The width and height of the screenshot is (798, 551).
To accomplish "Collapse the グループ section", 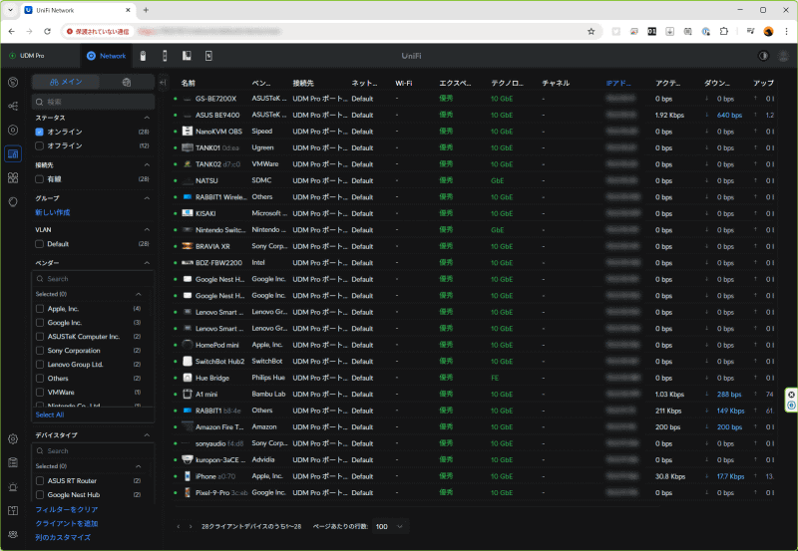I will click(x=147, y=197).
